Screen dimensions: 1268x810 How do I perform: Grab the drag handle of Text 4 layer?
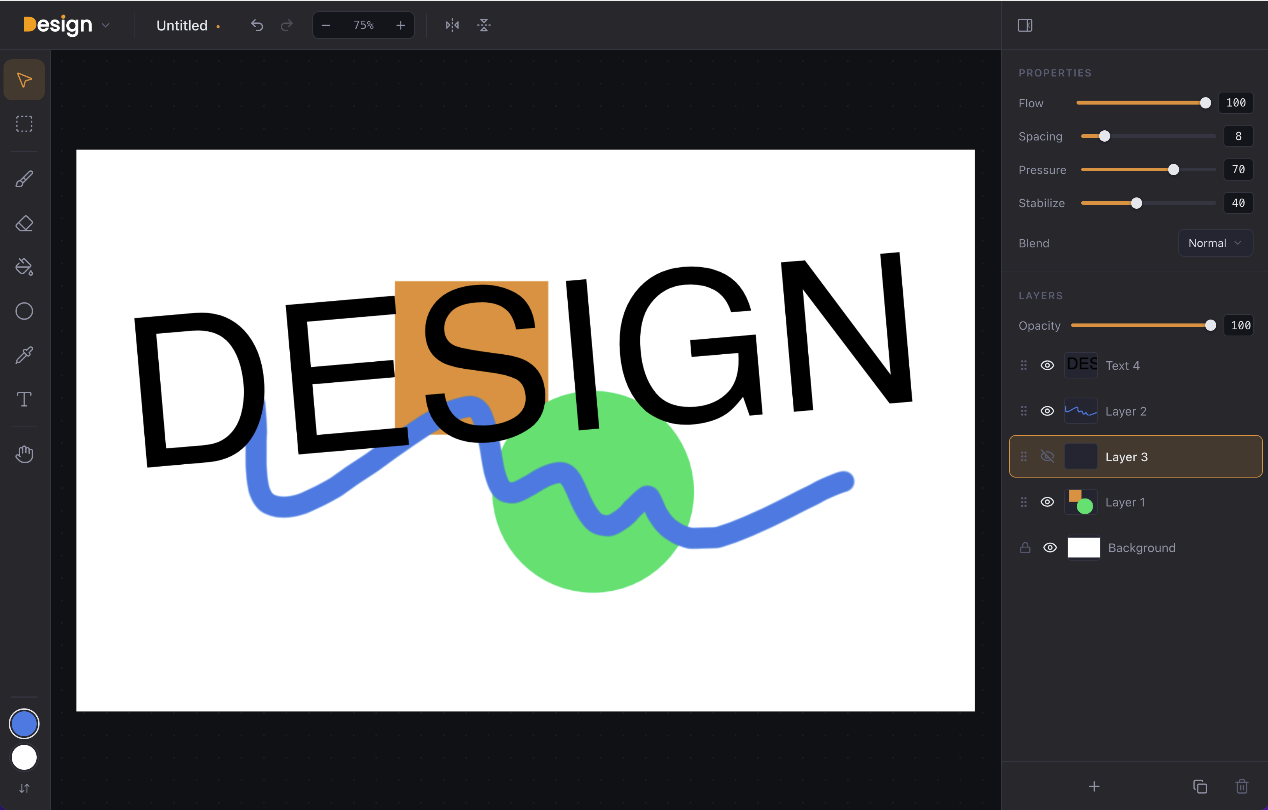click(x=1024, y=365)
